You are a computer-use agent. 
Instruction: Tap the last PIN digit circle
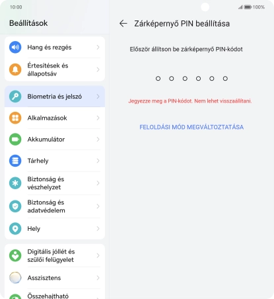[x=225, y=79]
